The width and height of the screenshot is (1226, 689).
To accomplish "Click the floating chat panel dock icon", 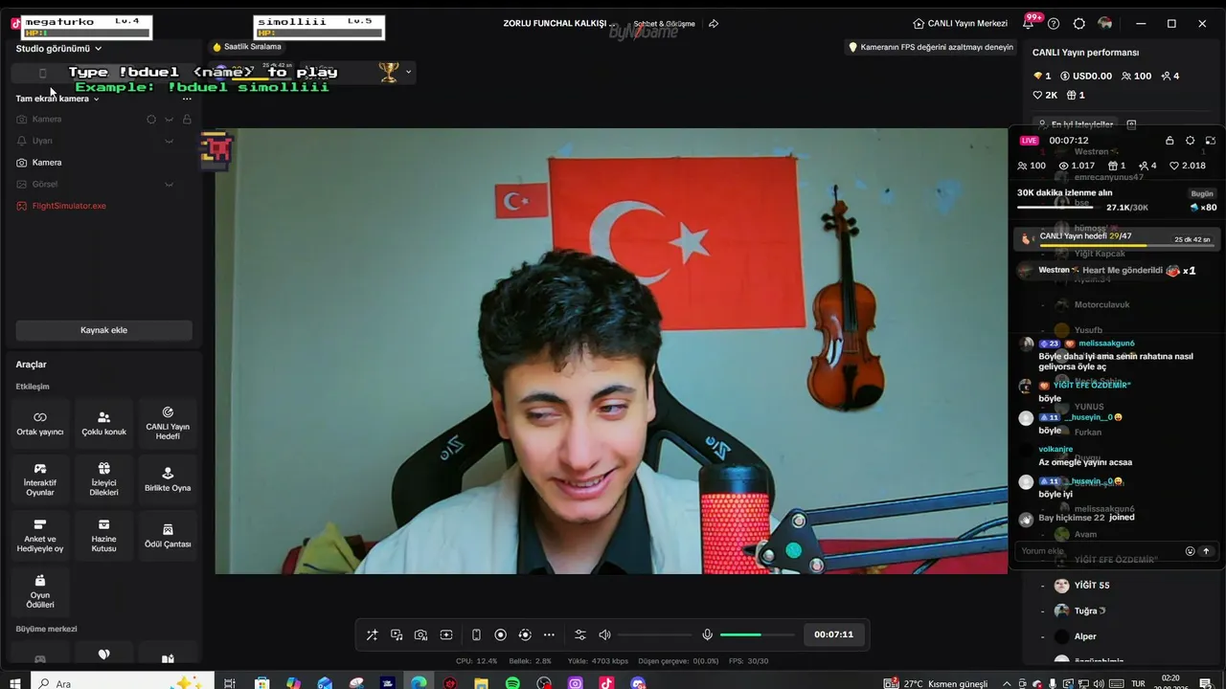I will tap(1211, 141).
